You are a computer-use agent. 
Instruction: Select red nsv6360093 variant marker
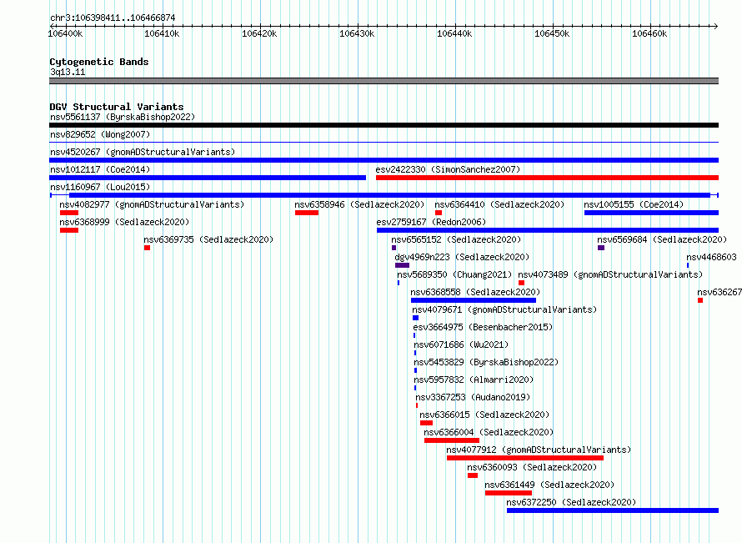click(473, 475)
